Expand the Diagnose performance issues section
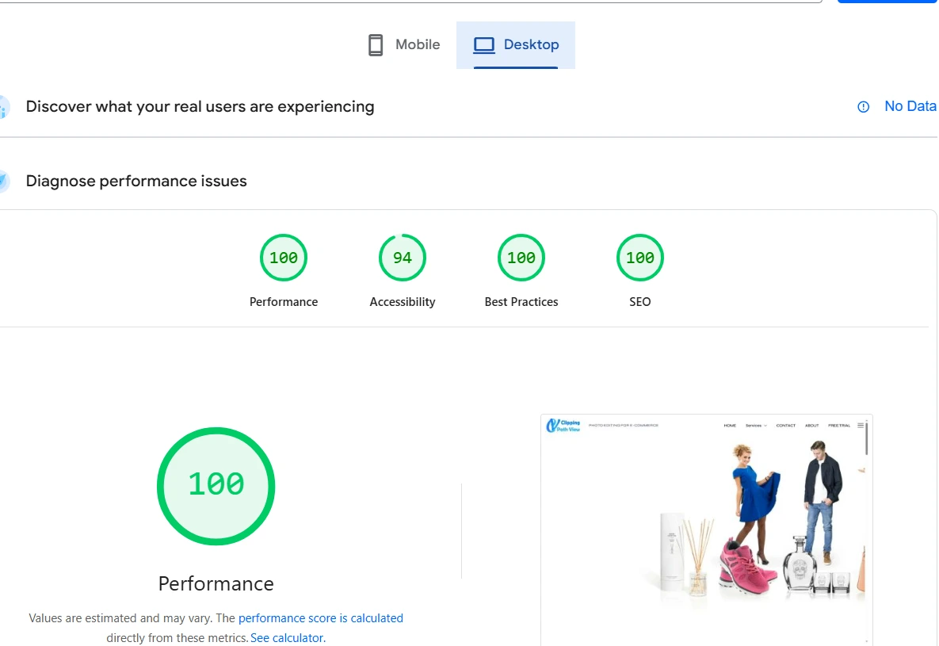 (x=136, y=181)
